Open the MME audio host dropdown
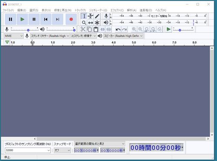The height and width of the screenshot is (161, 217). pos(13,36)
